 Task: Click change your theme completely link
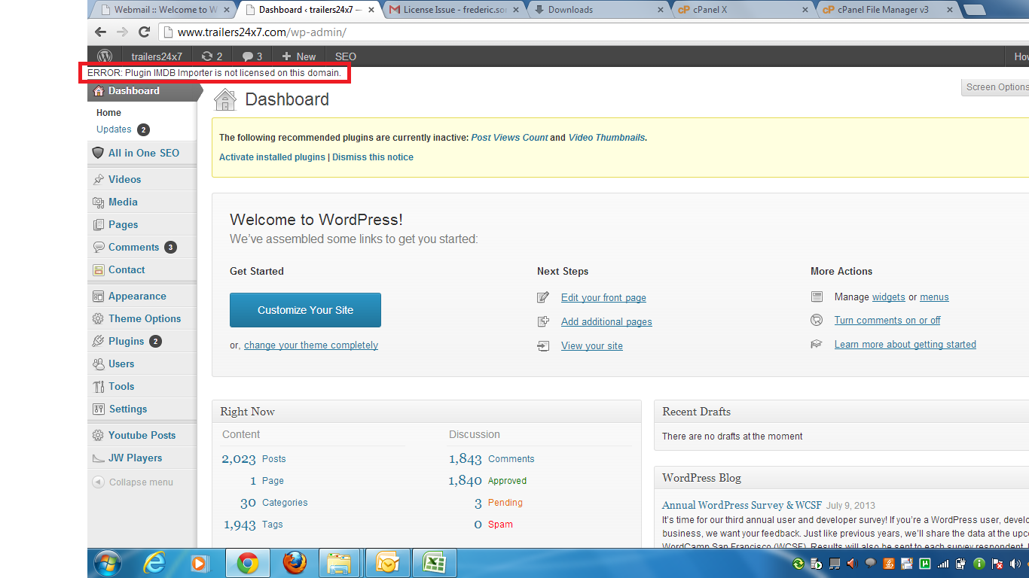(x=311, y=345)
